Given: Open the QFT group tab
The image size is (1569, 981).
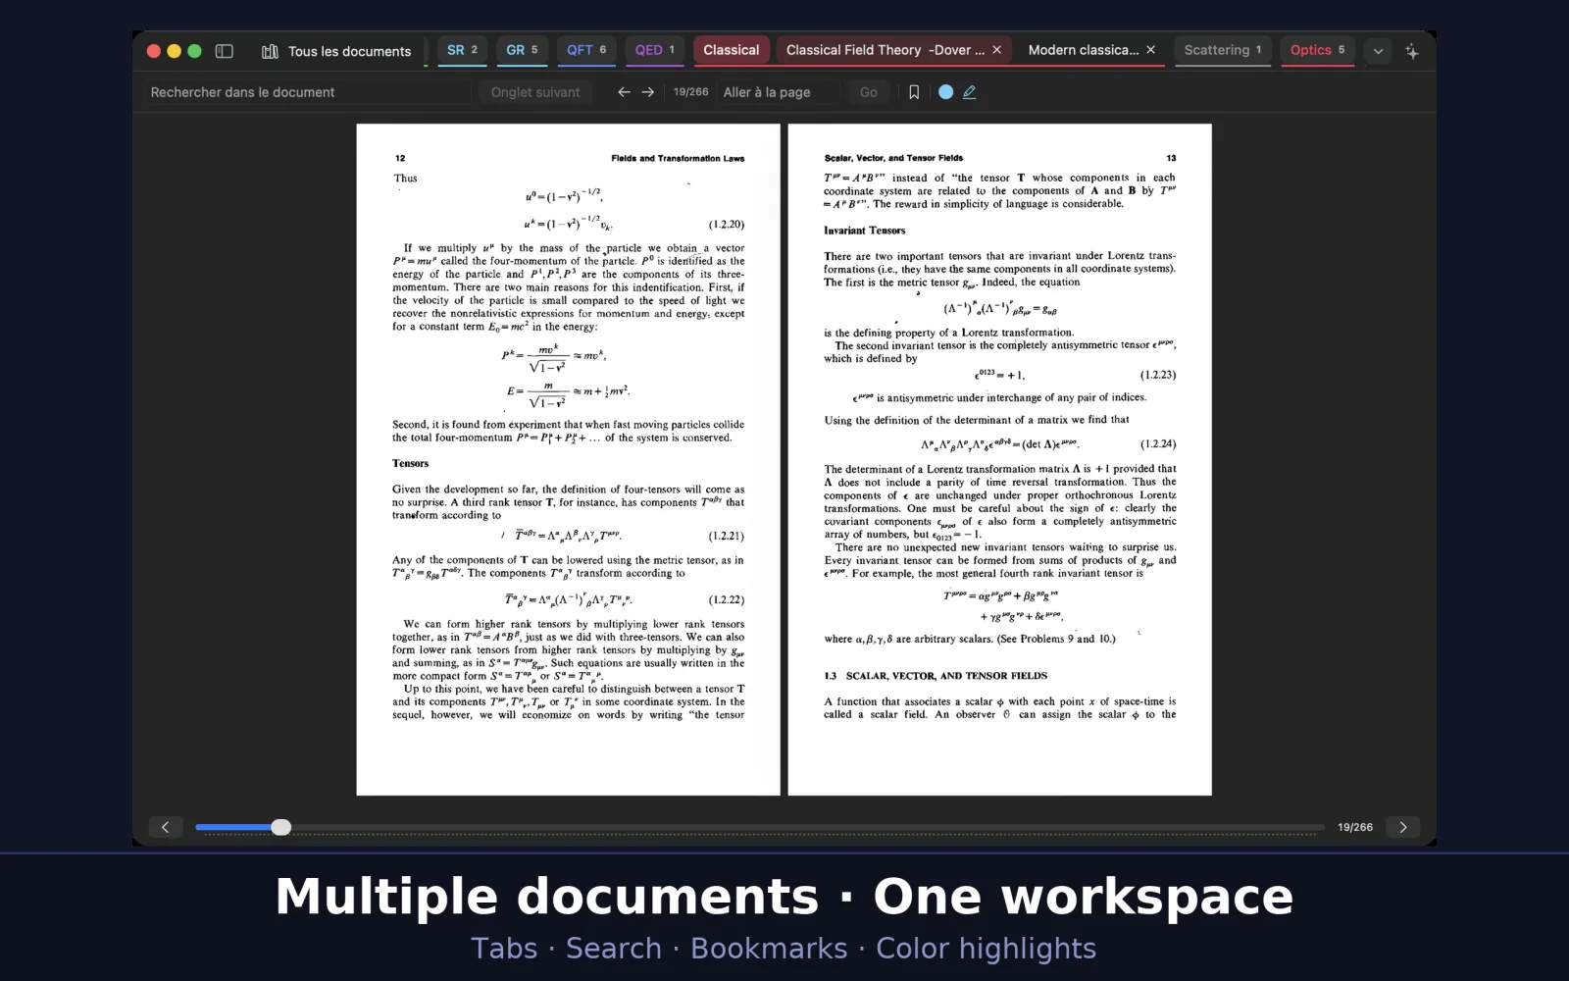Looking at the screenshot, I should pos(586,50).
